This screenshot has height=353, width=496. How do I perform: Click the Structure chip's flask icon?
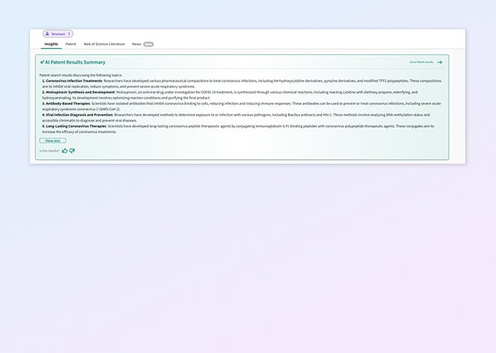click(x=47, y=34)
